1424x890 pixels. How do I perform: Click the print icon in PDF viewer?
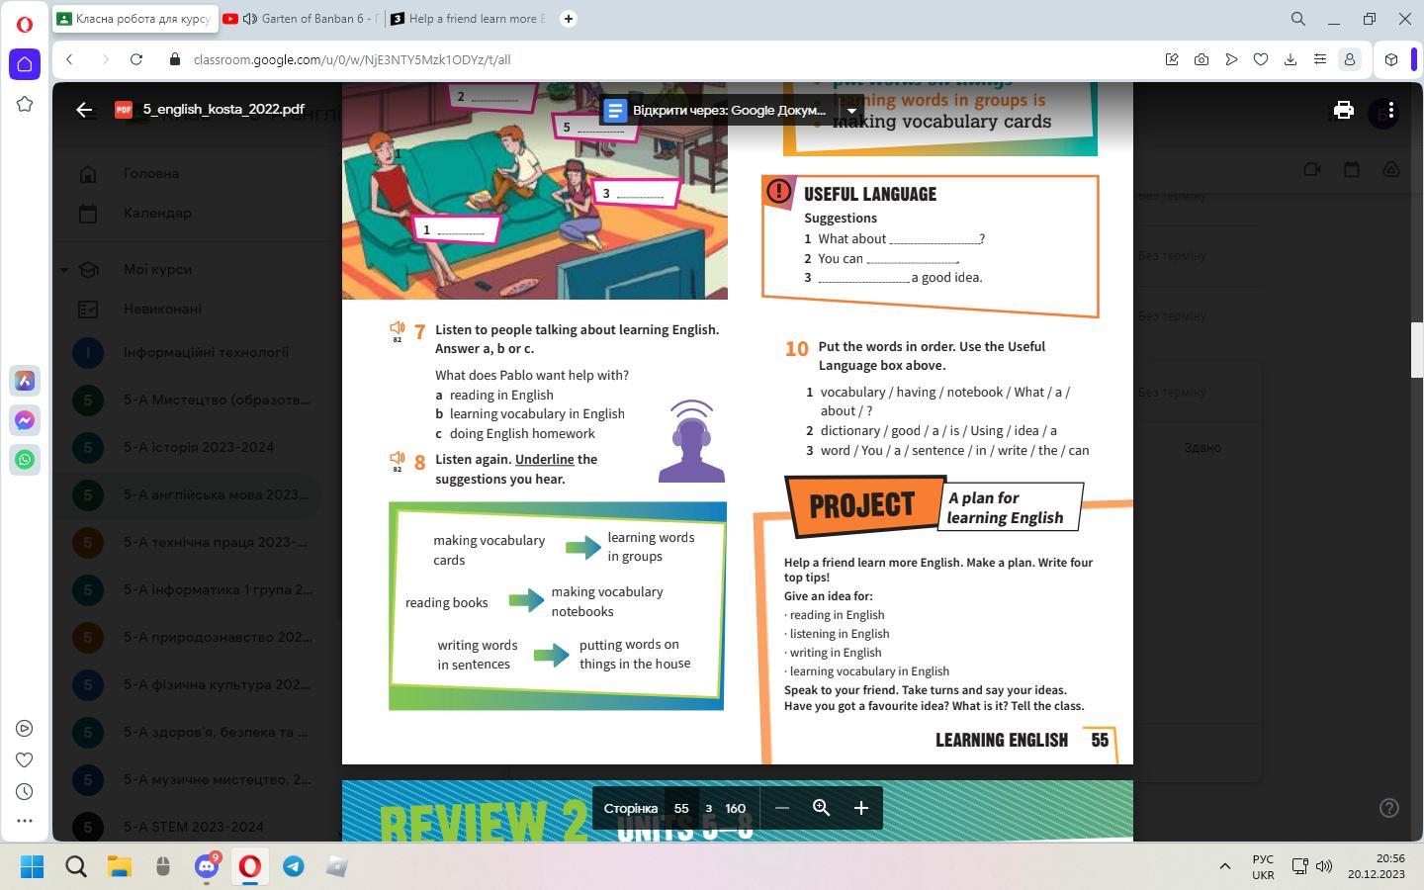click(1343, 110)
